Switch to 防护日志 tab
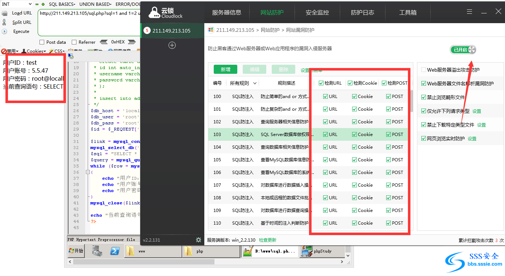The image size is (505, 276). tap(363, 12)
